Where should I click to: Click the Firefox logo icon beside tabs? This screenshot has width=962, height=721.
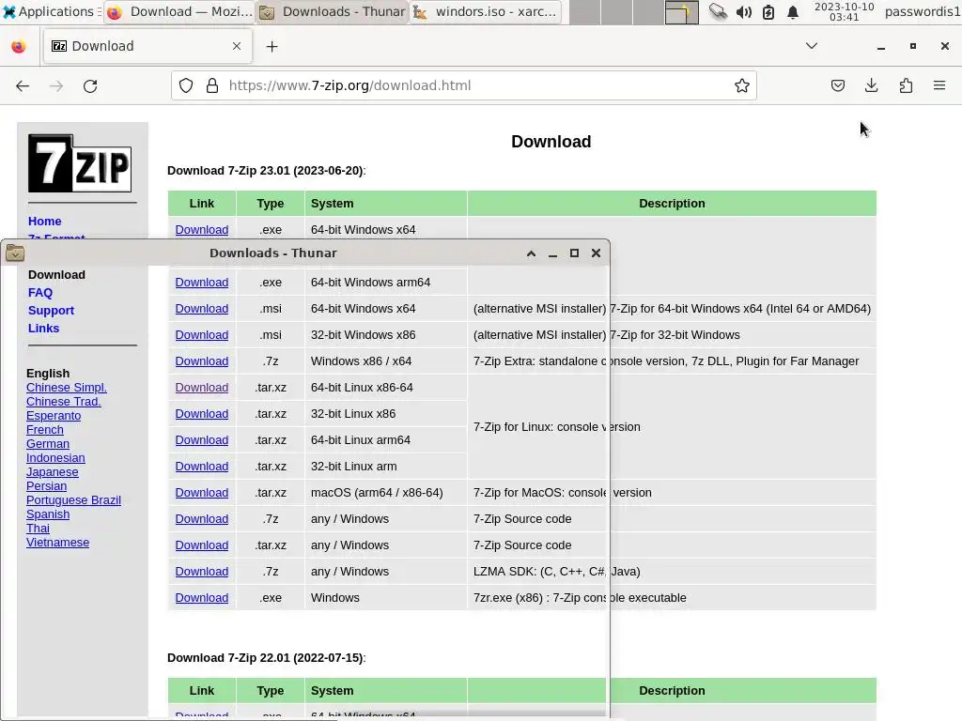coord(19,47)
